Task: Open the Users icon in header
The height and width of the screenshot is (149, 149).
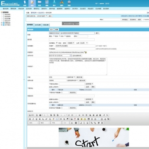Action: click(54, 3)
